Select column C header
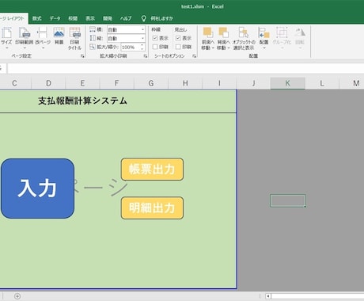Screen dimensions: 364x301 14,83
